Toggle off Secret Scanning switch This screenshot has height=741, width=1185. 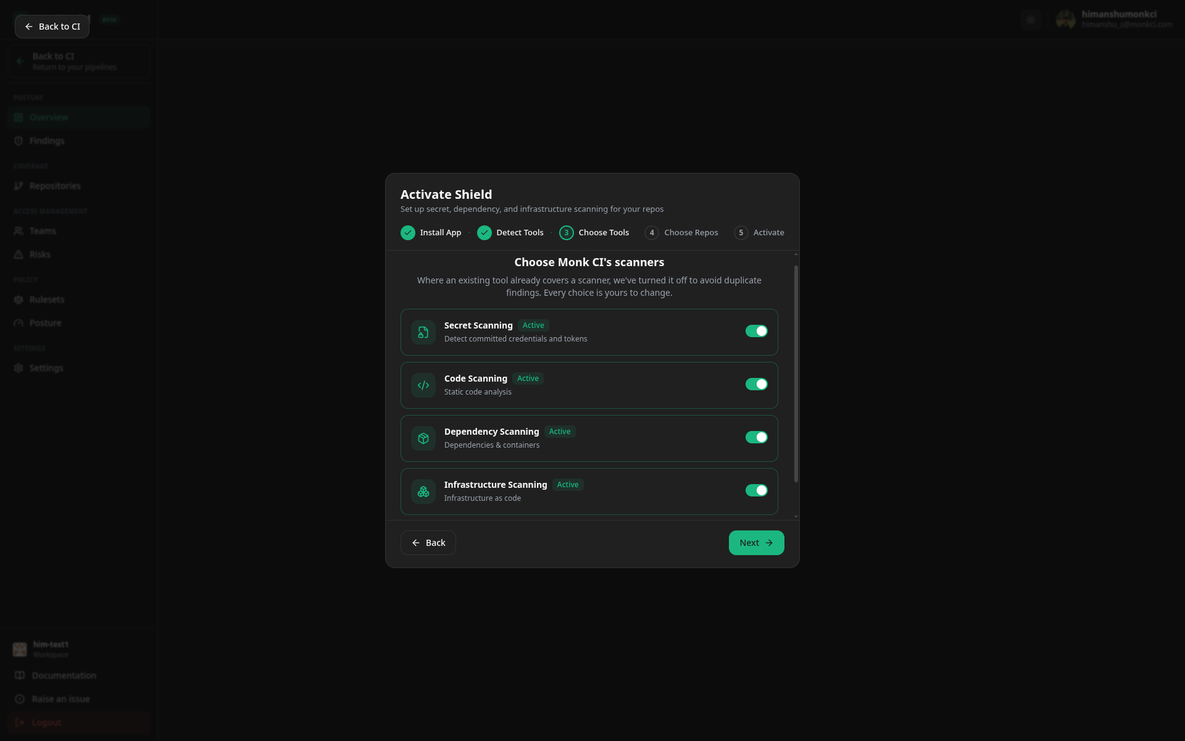click(x=756, y=331)
